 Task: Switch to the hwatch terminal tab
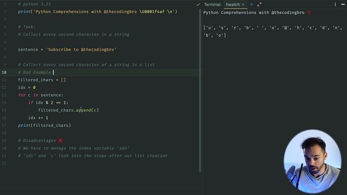pos(233,4)
